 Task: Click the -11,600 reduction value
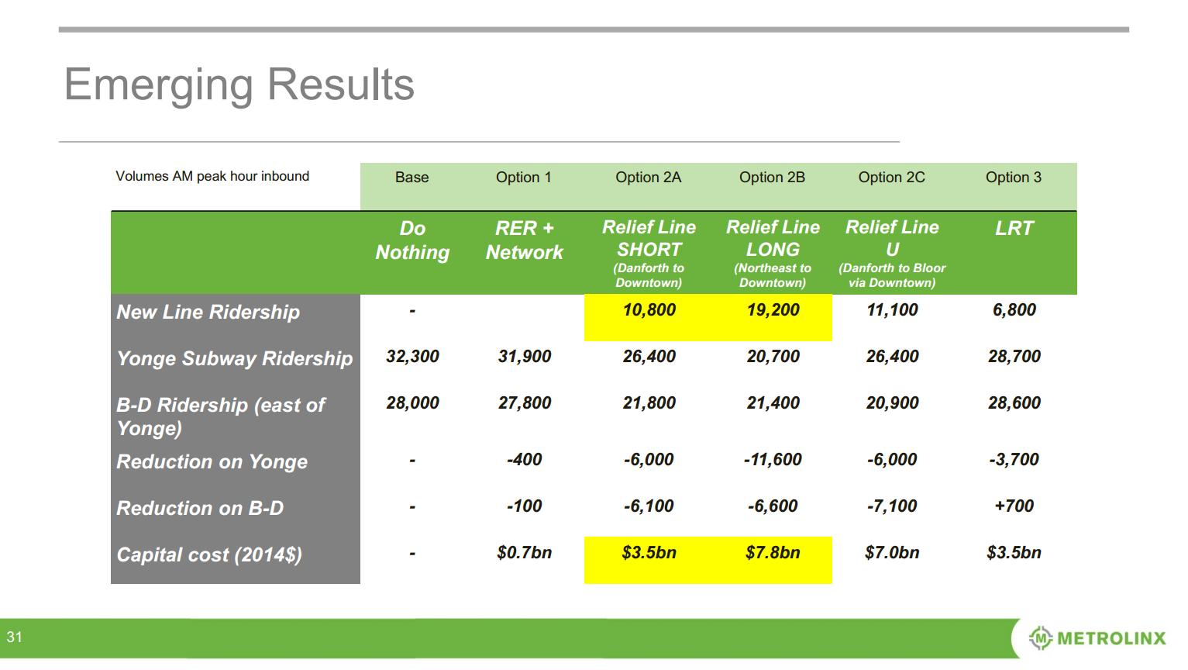pyautogui.click(x=773, y=460)
